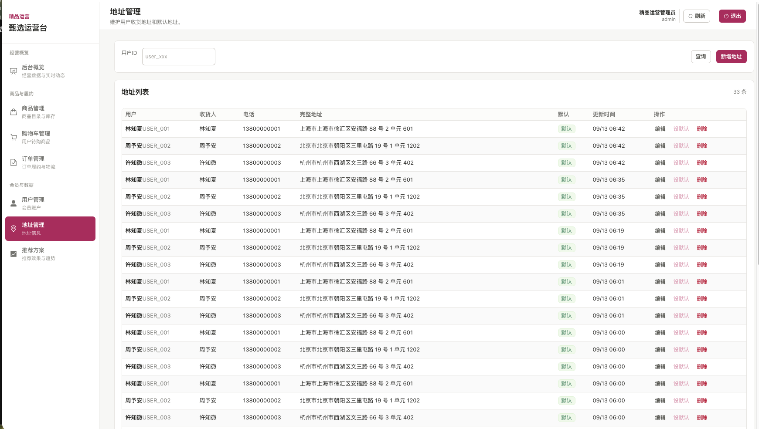The image size is (759, 429).
Task: Click the 默认 badge in 周予安 06:42 row
Action: point(566,146)
